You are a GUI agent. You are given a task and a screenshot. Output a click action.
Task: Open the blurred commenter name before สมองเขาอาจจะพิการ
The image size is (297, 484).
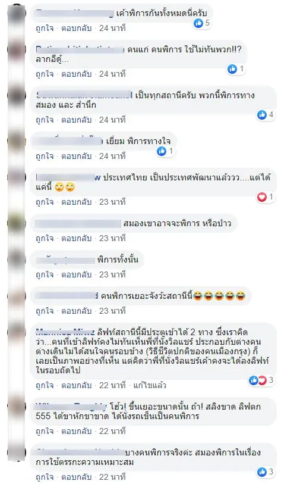(x=78, y=223)
